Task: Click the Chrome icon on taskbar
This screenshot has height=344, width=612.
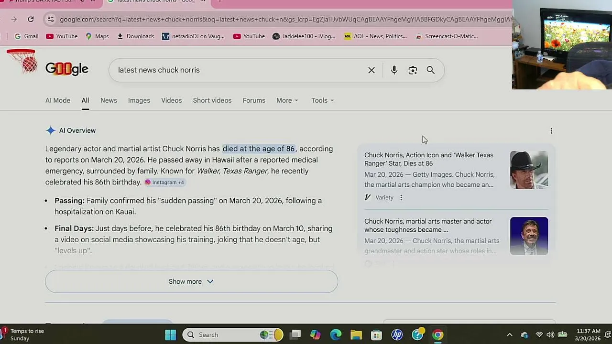Action: 438,335
